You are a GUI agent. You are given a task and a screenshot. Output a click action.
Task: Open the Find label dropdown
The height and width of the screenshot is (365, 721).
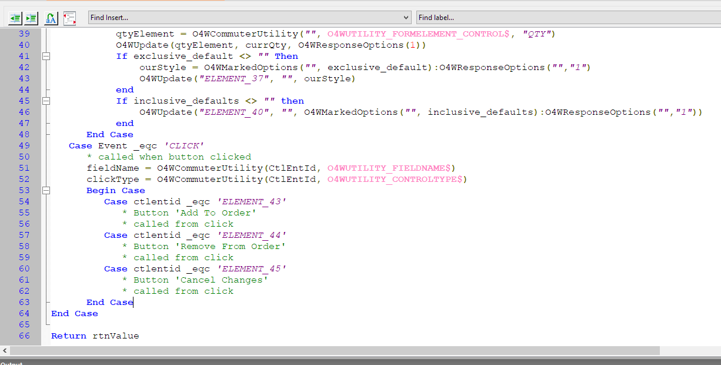coord(568,18)
